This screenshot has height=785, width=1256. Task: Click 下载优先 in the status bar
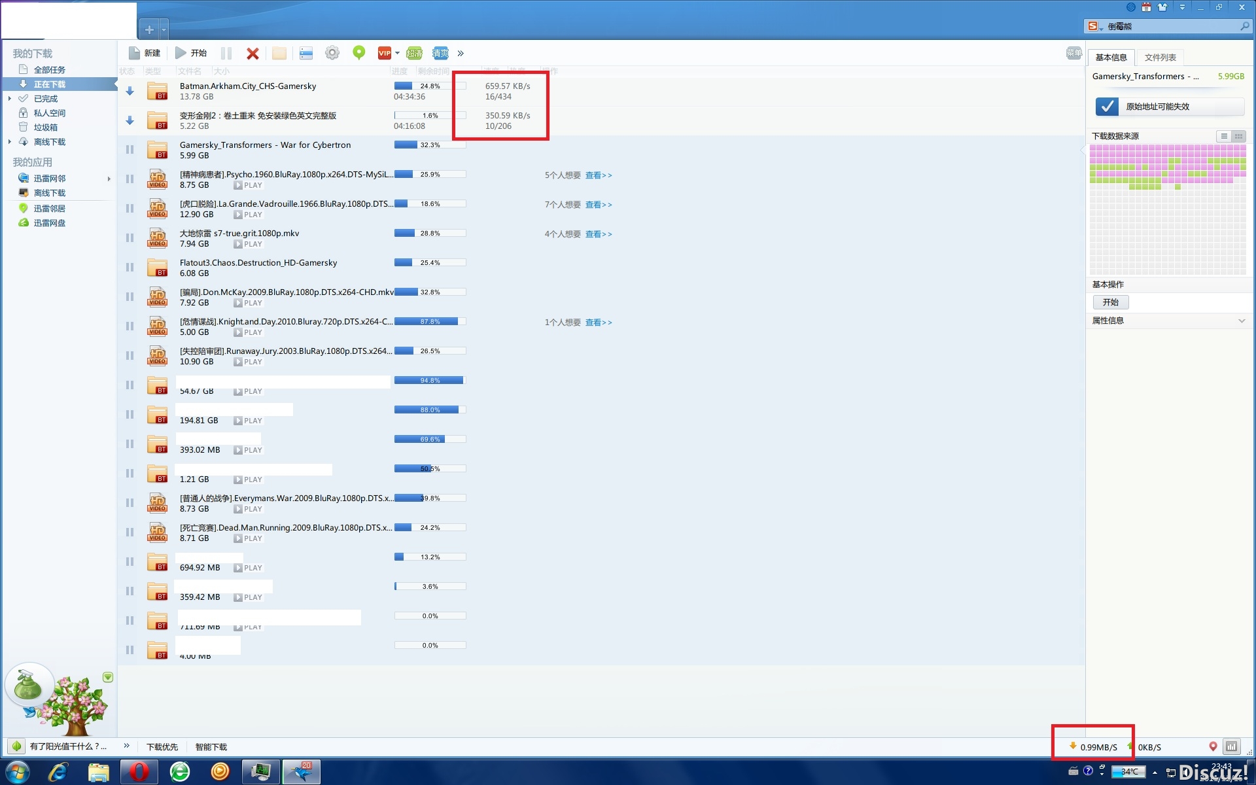click(162, 747)
